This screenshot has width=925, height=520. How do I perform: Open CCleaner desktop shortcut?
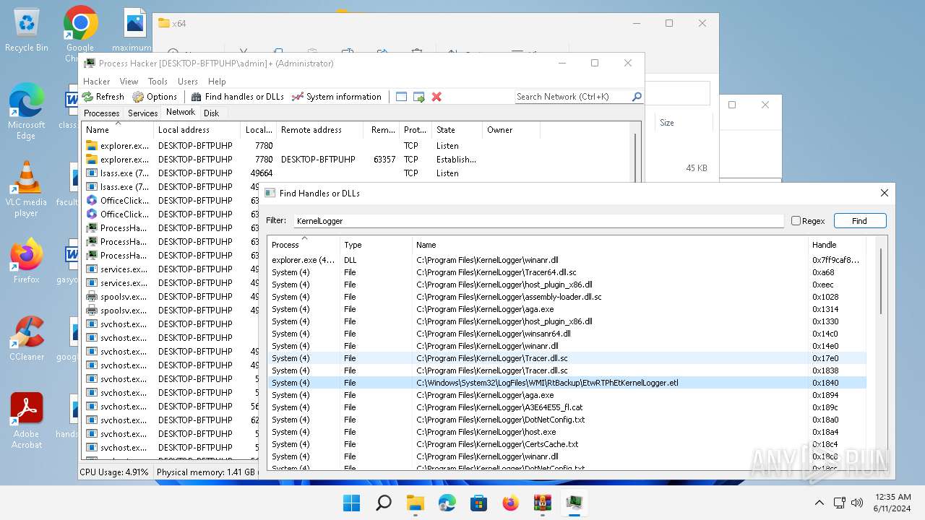pos(27,339)
